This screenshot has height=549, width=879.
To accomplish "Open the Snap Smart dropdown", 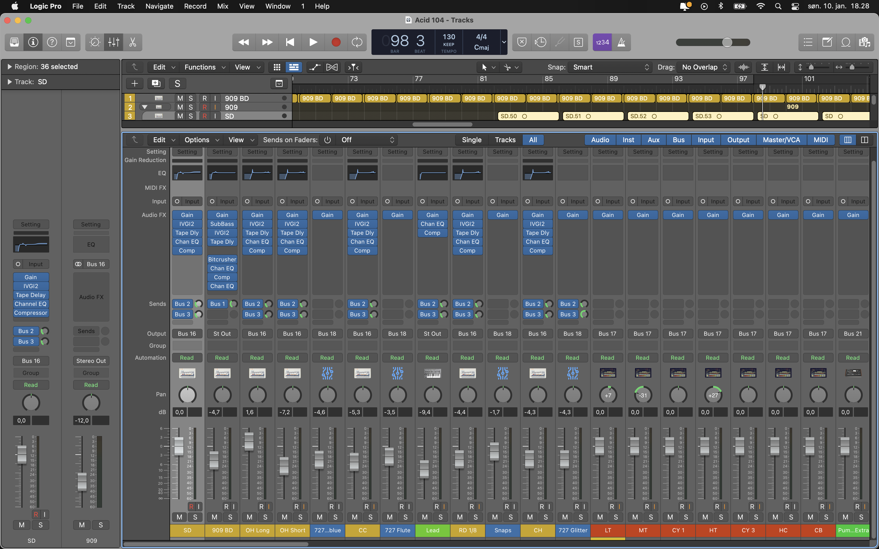I will [610, 67].
